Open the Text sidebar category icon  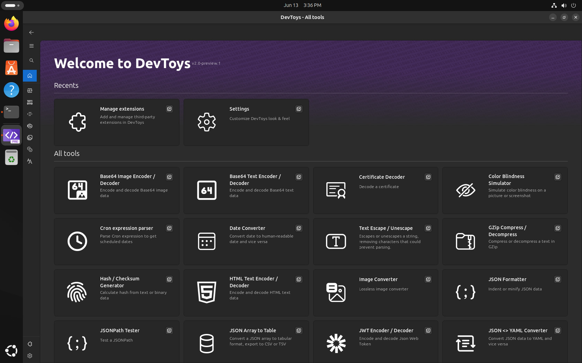[x=30, y=161]
